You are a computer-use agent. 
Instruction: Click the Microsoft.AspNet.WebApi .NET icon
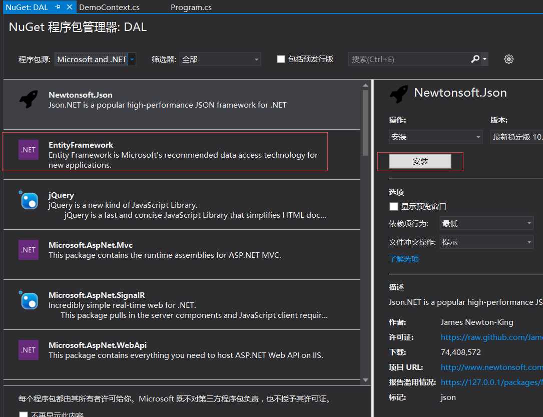click(29, 350)
